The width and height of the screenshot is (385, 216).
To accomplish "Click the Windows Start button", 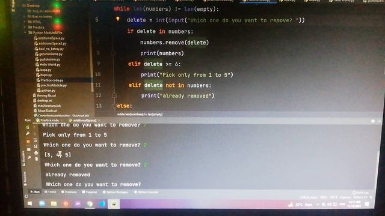I will 29,203.
